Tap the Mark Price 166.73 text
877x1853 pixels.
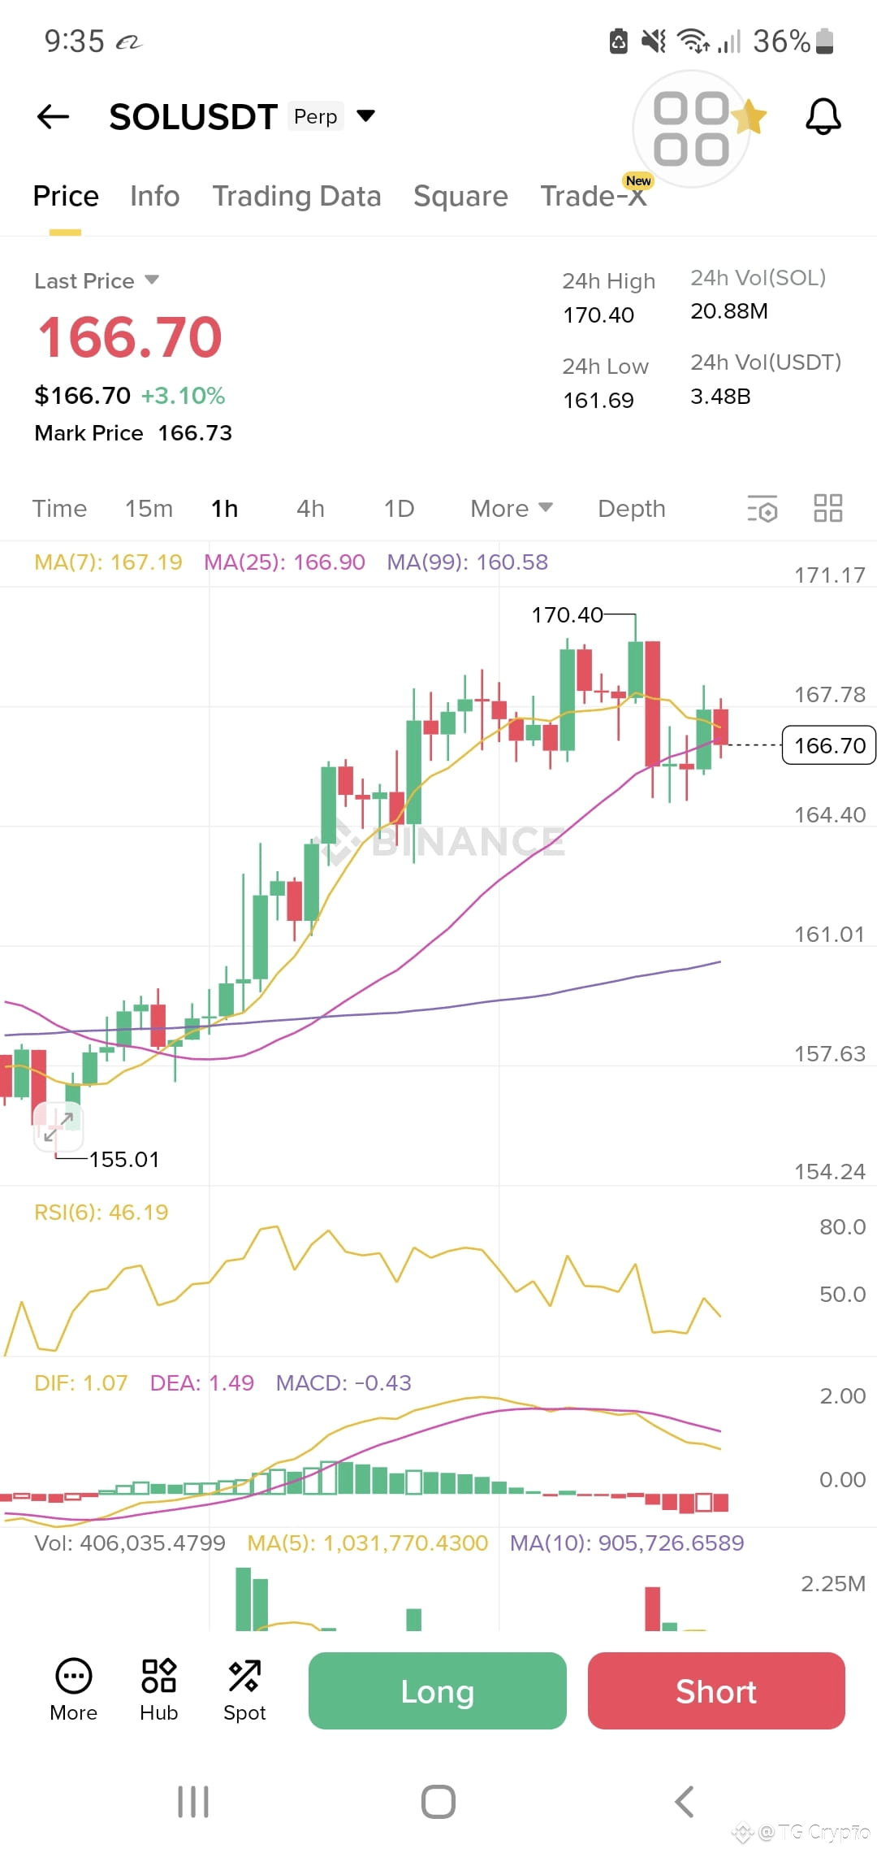(x=133, y=433)
